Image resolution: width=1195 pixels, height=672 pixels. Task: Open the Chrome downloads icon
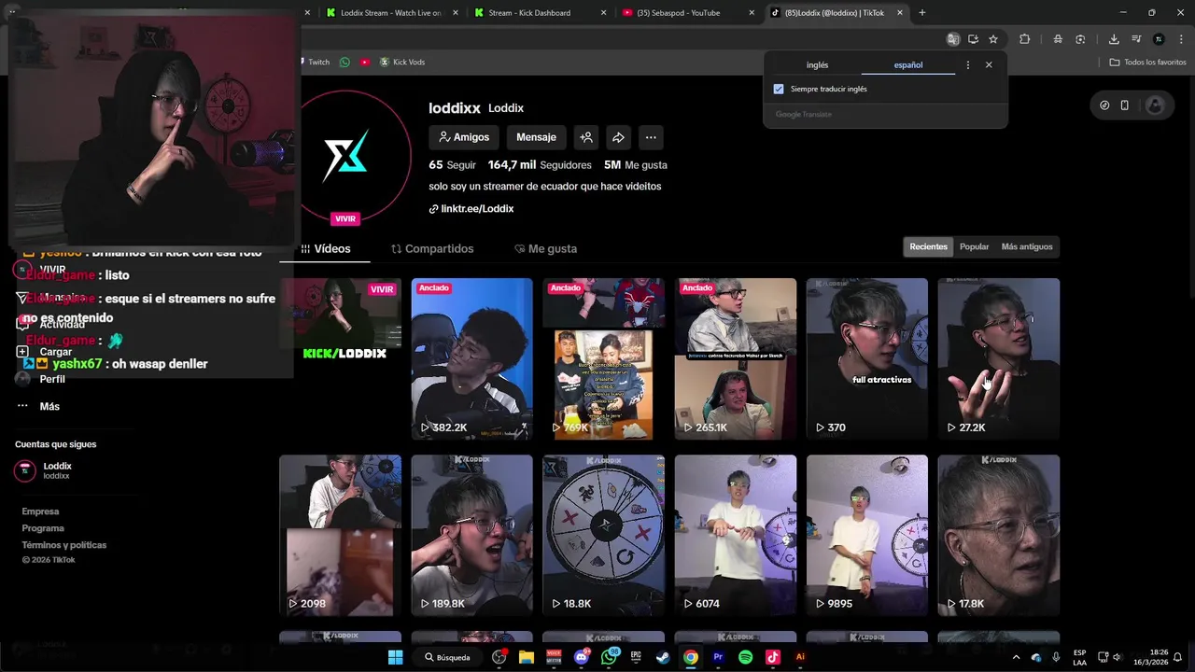pyautogui.click(x=1114, y=39)
